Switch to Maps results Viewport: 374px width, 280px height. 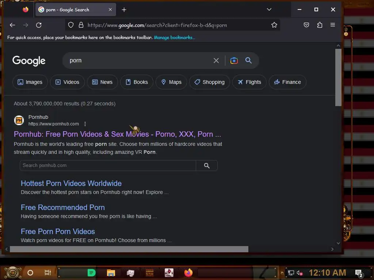171,82
